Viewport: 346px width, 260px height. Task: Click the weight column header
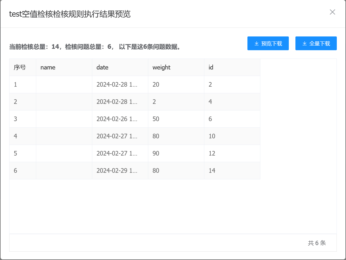[161, 67]
